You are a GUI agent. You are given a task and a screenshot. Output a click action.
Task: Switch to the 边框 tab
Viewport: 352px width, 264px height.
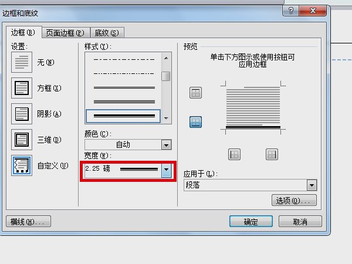tap(23, 32)
